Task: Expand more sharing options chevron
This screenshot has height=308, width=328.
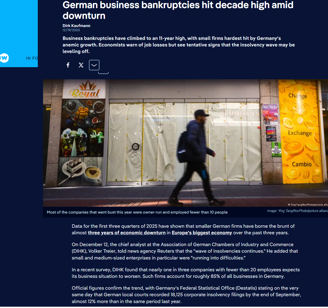Action: point(94,65)
